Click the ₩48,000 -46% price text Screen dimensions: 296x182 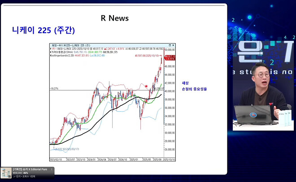click(x=20, y=173)
